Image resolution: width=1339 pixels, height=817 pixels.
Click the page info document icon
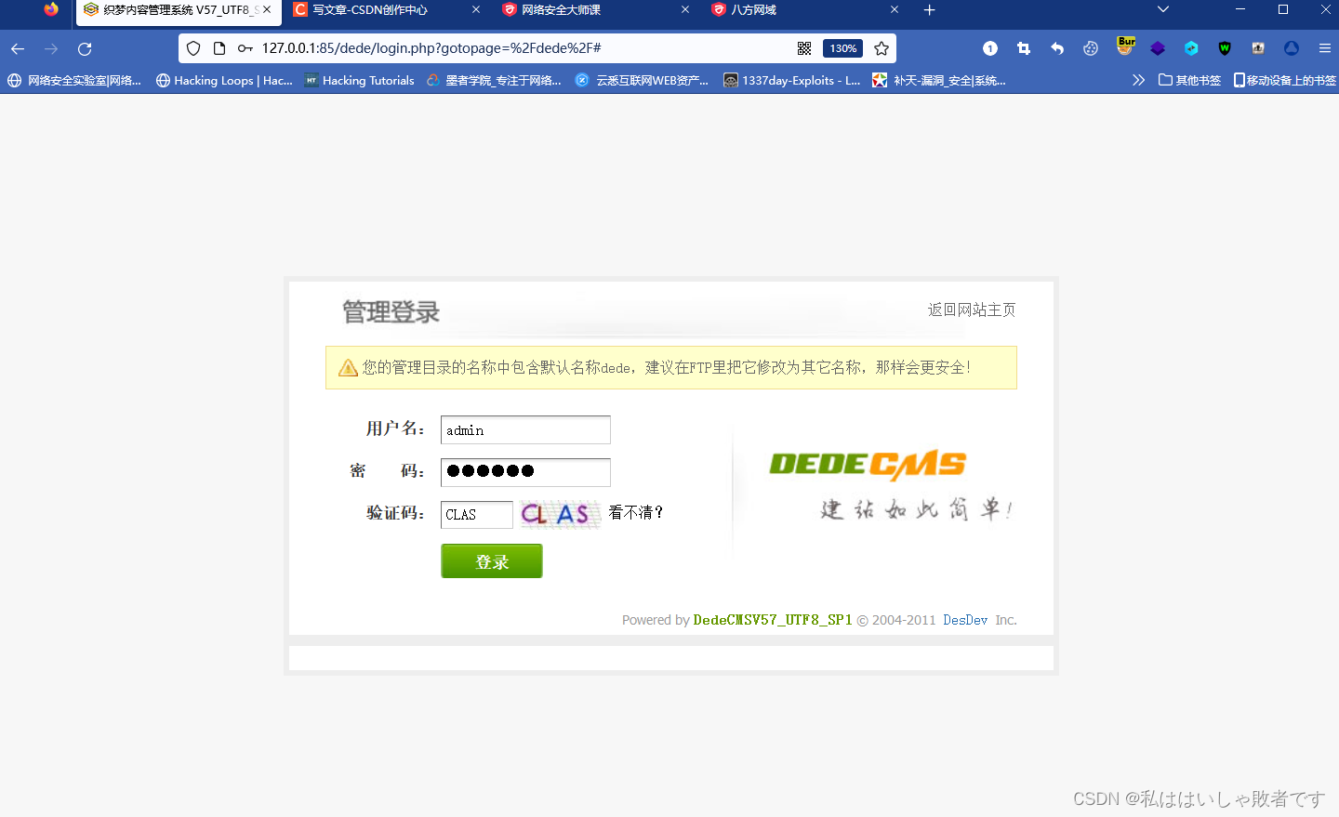pyautogui.click(x=219, y=48)
